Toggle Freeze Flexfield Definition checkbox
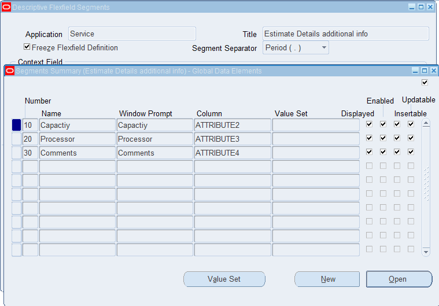 (x=27, y=47)
